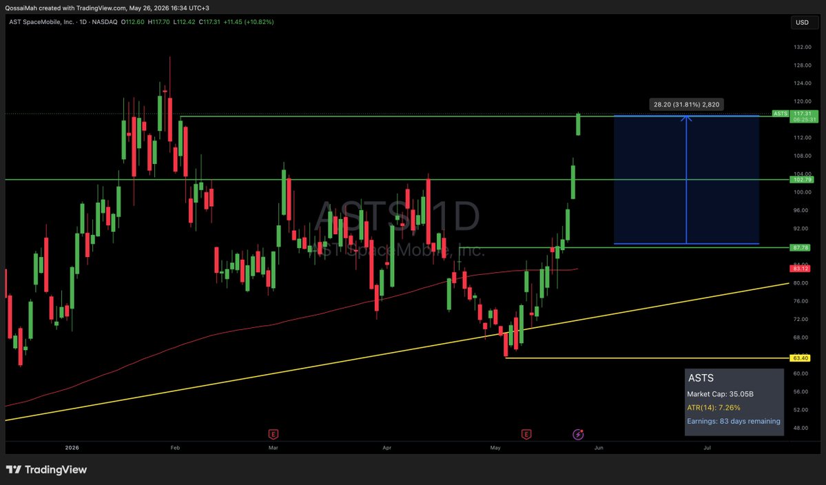Click the May earnings marker icon
This screenshot has height=485, width=826.
(526, 435)
